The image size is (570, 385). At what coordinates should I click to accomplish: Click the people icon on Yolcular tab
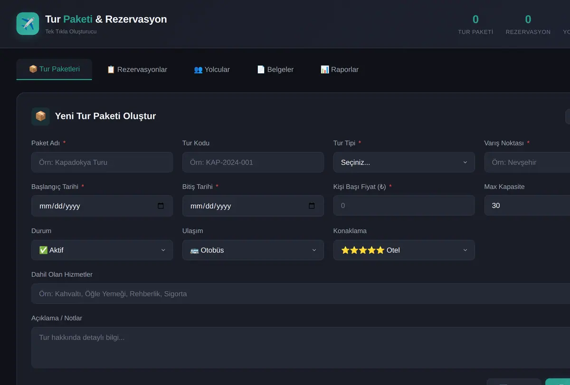(x=198, y=70)
